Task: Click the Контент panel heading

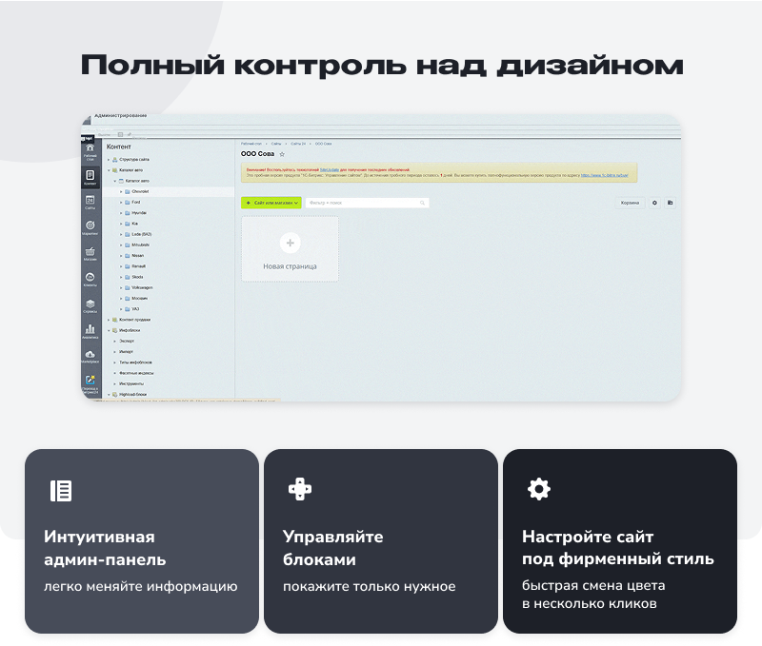Action: click(118, 147)
